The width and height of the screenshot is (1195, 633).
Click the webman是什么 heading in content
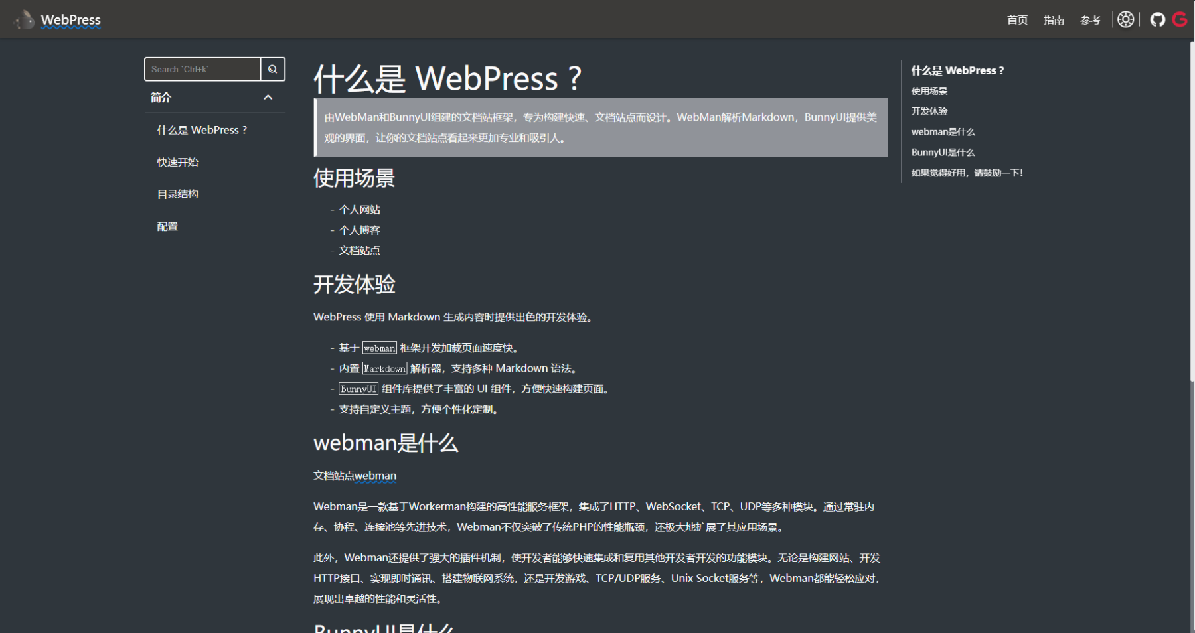386,443
